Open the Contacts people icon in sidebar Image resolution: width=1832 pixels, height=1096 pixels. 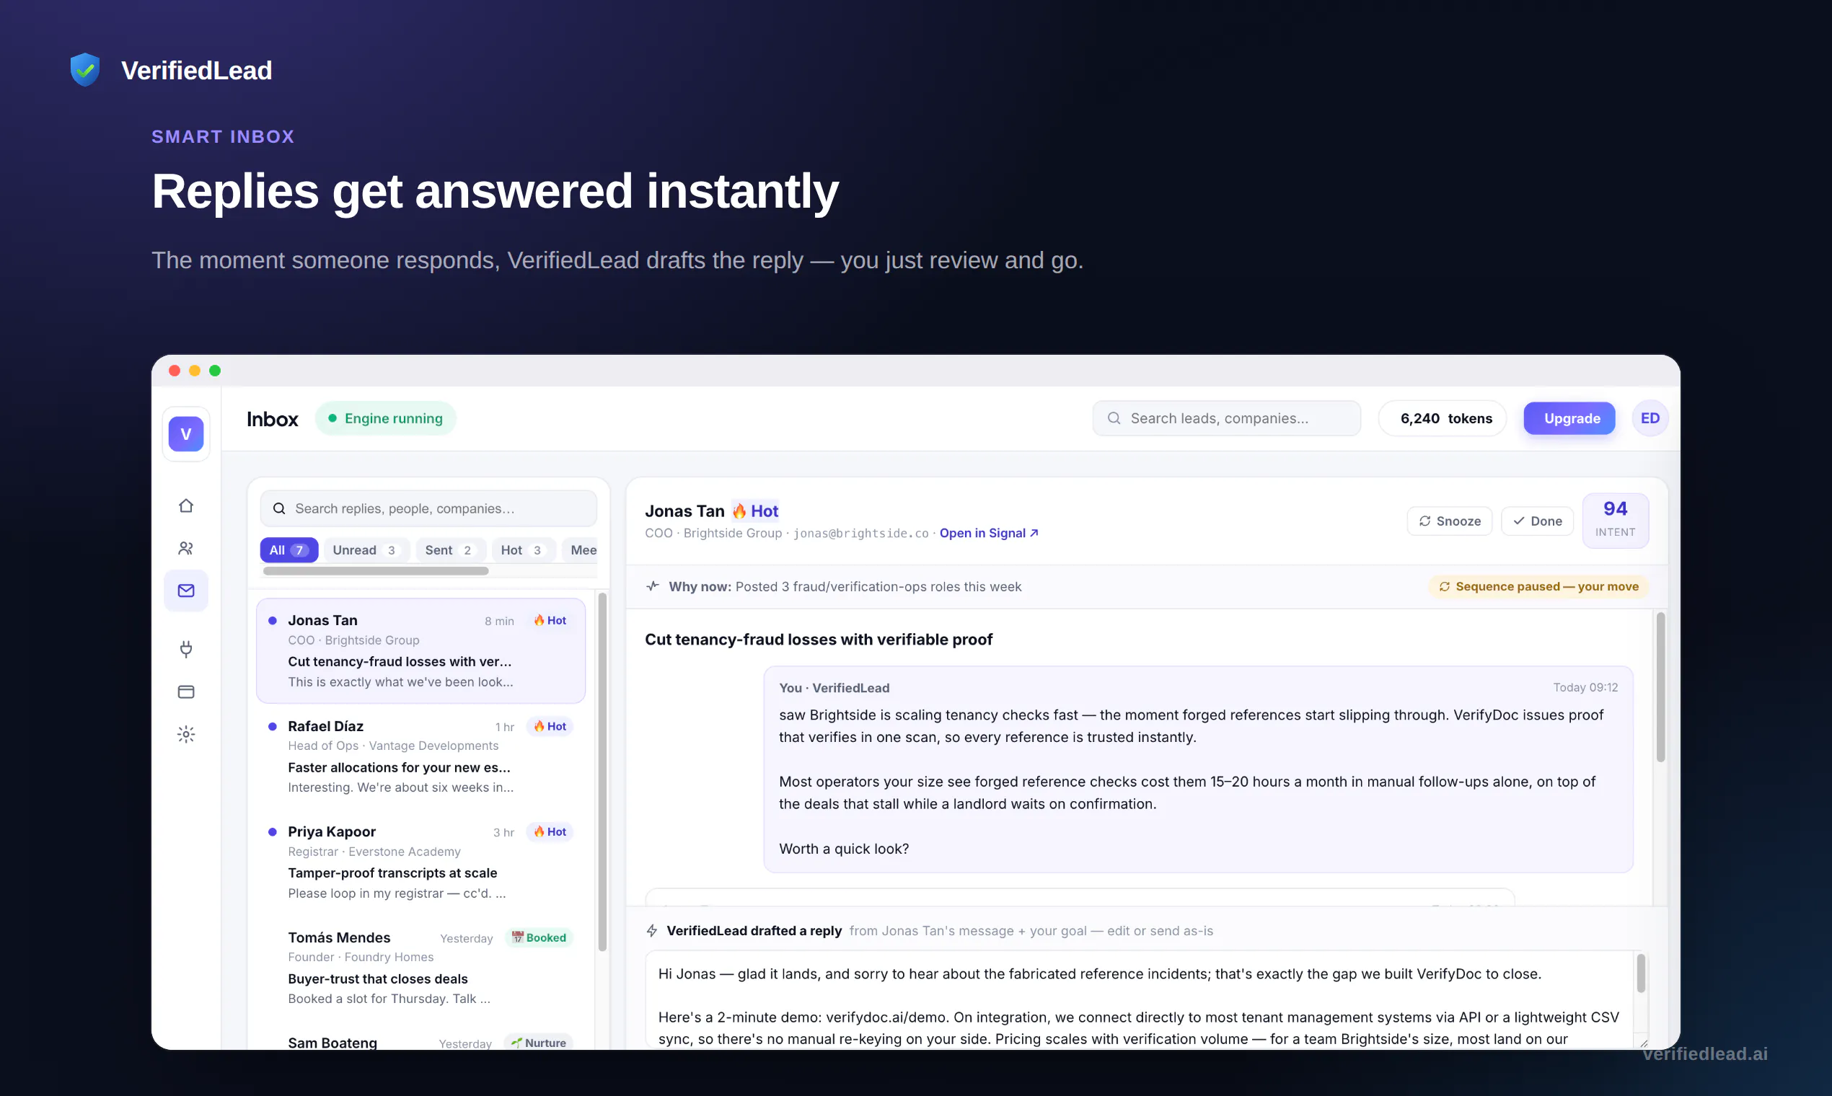(x=185, y=548)
